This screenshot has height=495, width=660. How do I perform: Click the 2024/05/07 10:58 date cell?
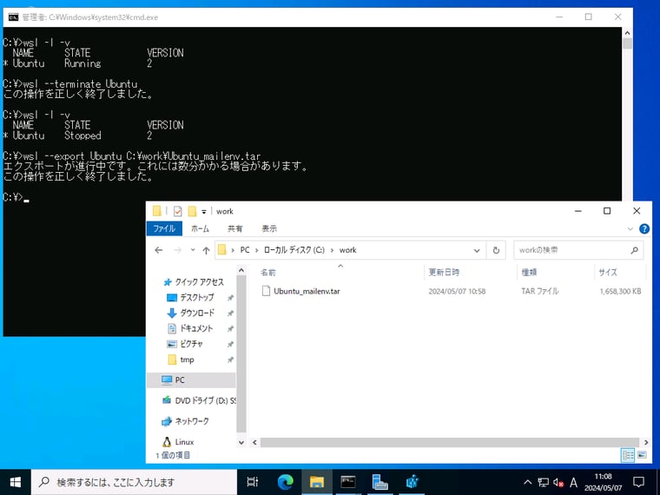click(x=457, y=291)
